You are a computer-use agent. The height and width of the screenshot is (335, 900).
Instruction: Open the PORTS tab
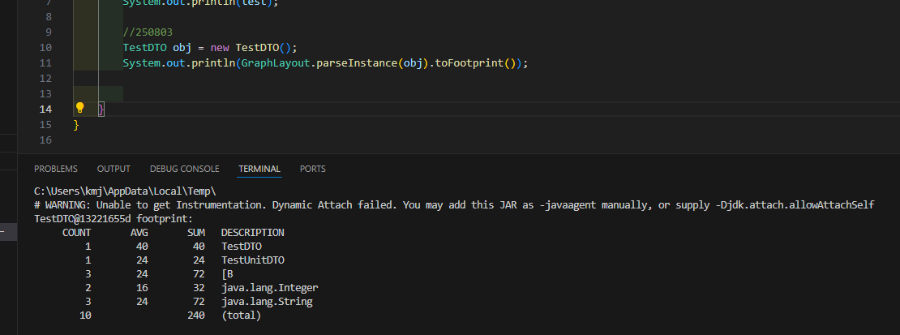coord(313,169)
